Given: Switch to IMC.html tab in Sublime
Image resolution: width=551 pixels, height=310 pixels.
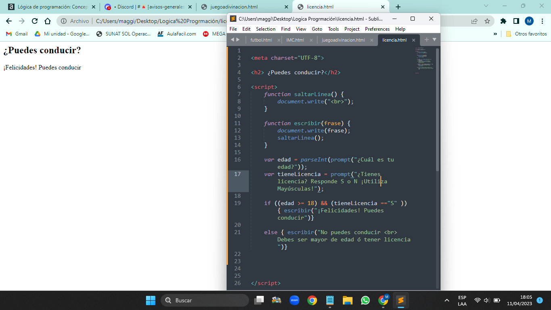Looking at the screenshot, I should [295, 40].
